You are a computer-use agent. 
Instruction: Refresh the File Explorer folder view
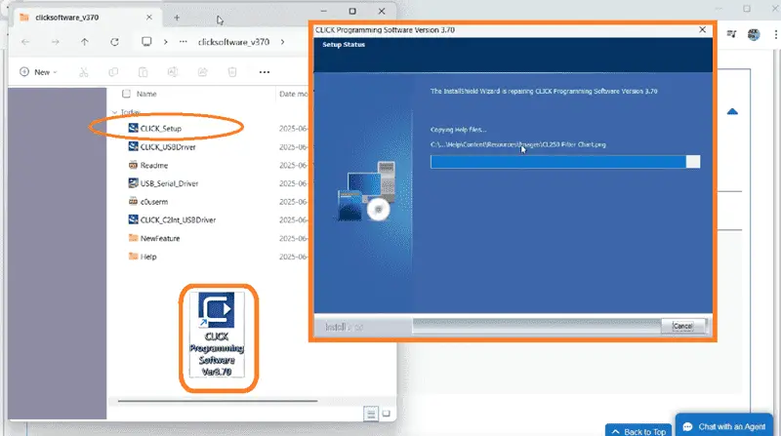[114, 42]
